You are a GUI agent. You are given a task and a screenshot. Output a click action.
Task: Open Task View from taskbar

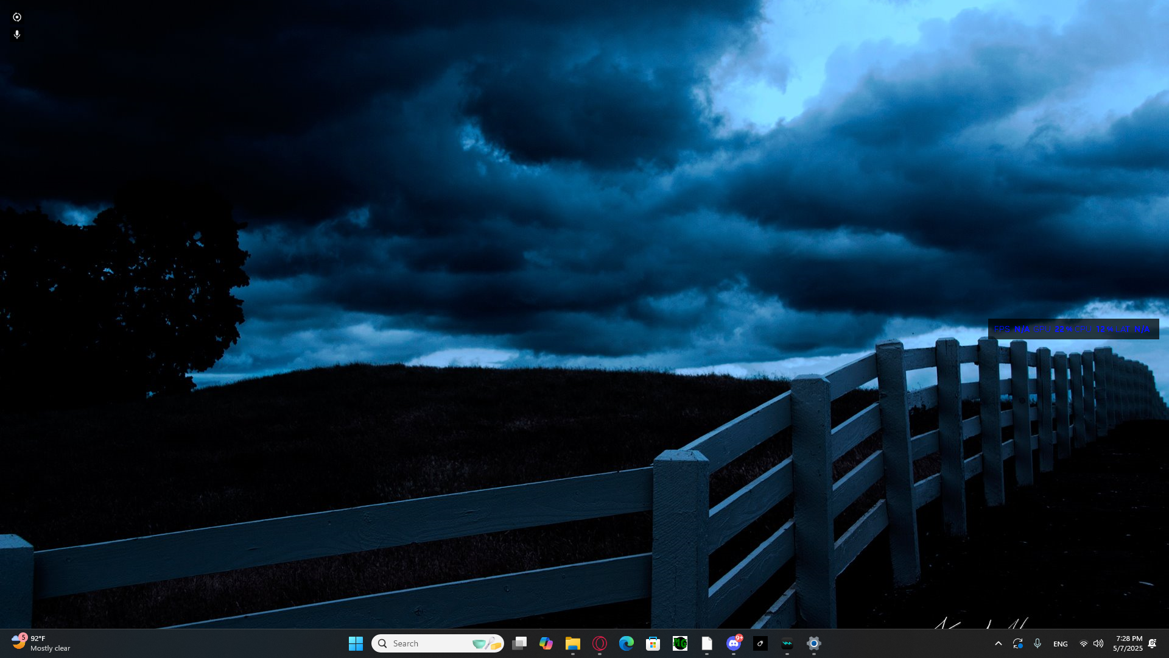coord(519,643)
